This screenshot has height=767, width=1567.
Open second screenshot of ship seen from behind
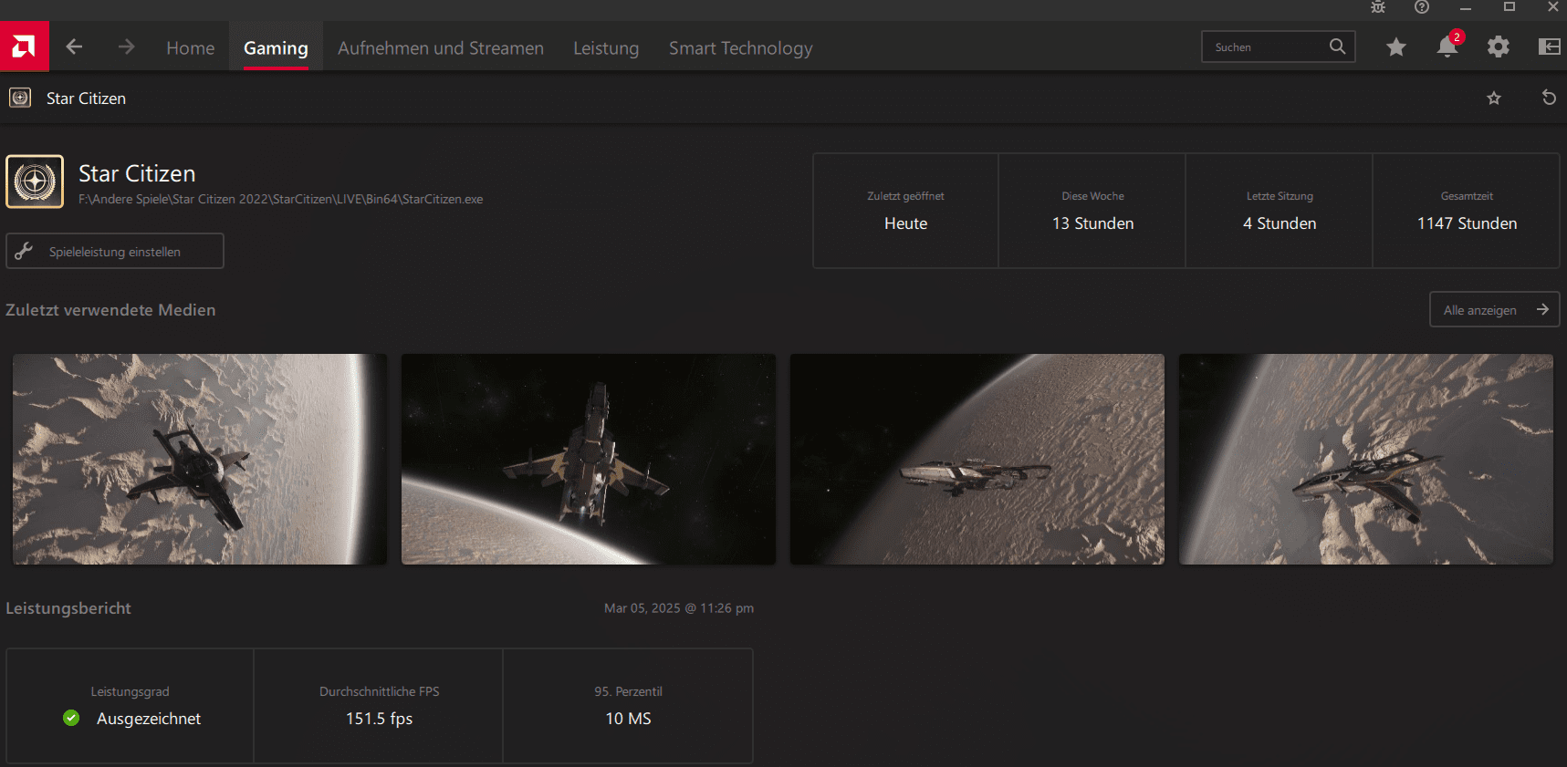pyautogui.click(x=589, y=459)
